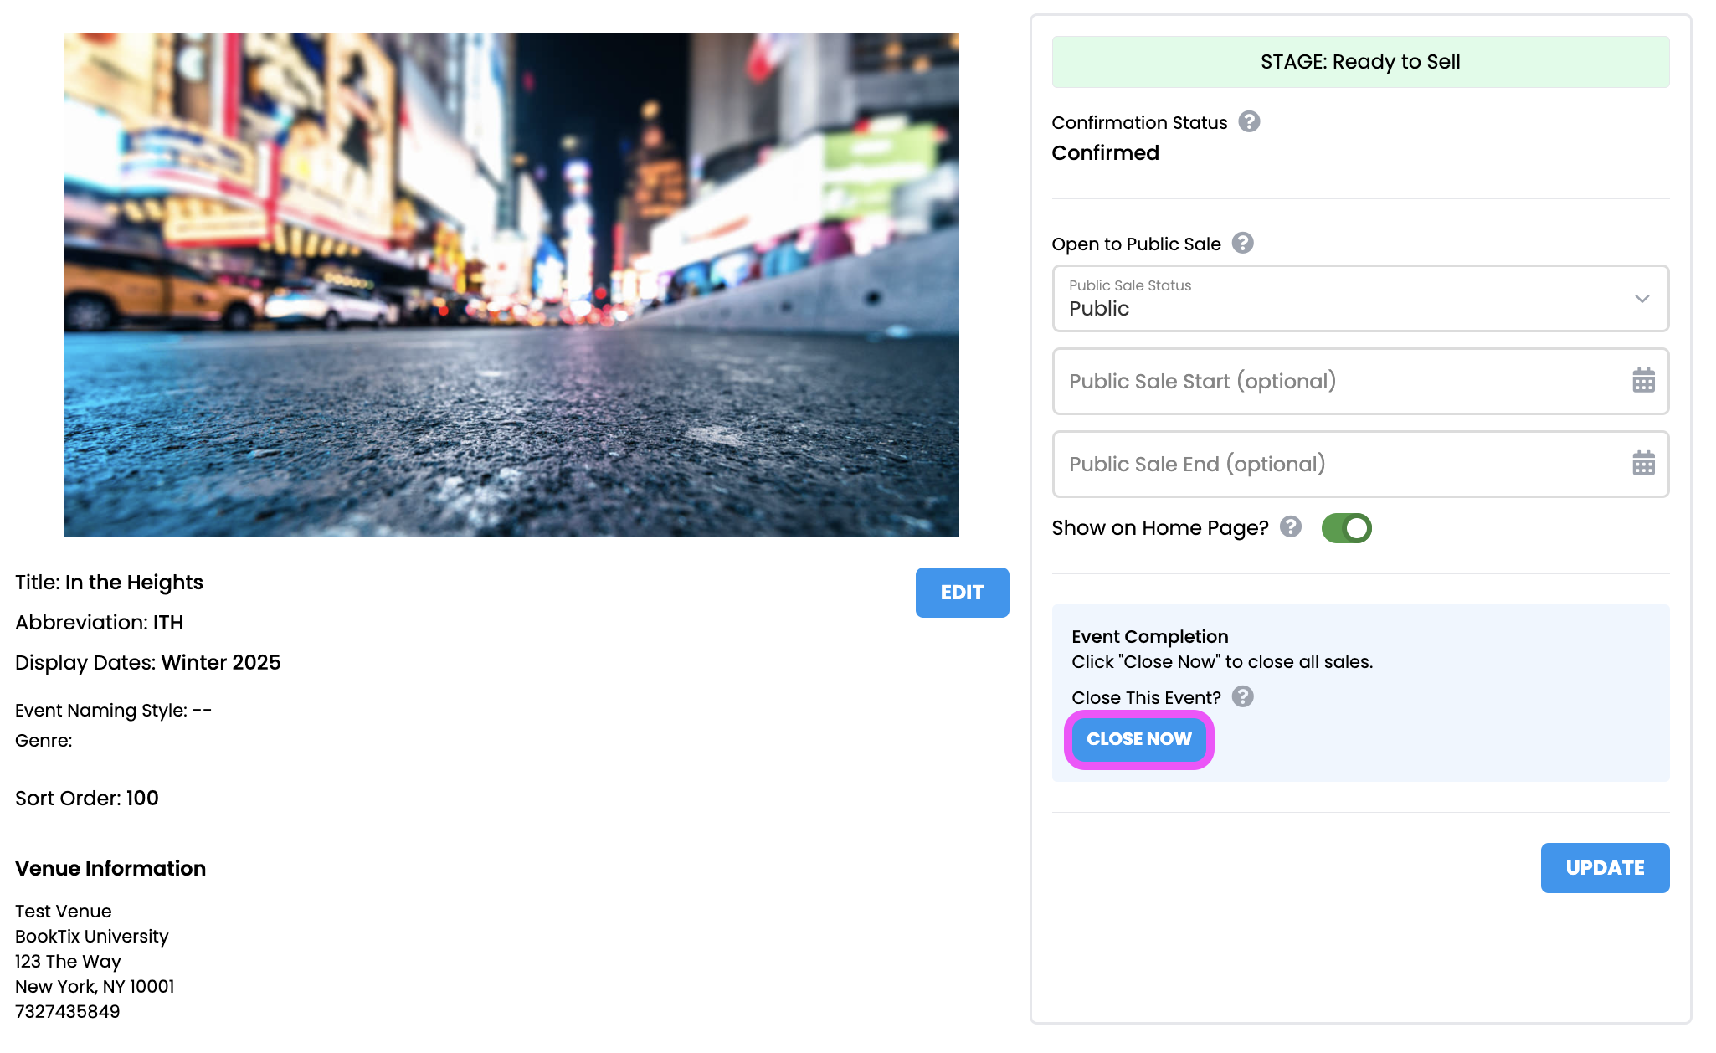Viewport: 1716px width, 1053px height.
Task: Open help icon next to Close This Event
Action: click(x=1243, y=697)
